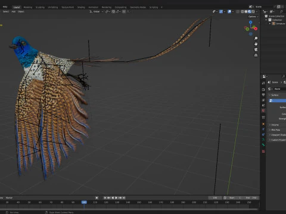Click the blue playhead marker at frame 100

click(84, 202)
